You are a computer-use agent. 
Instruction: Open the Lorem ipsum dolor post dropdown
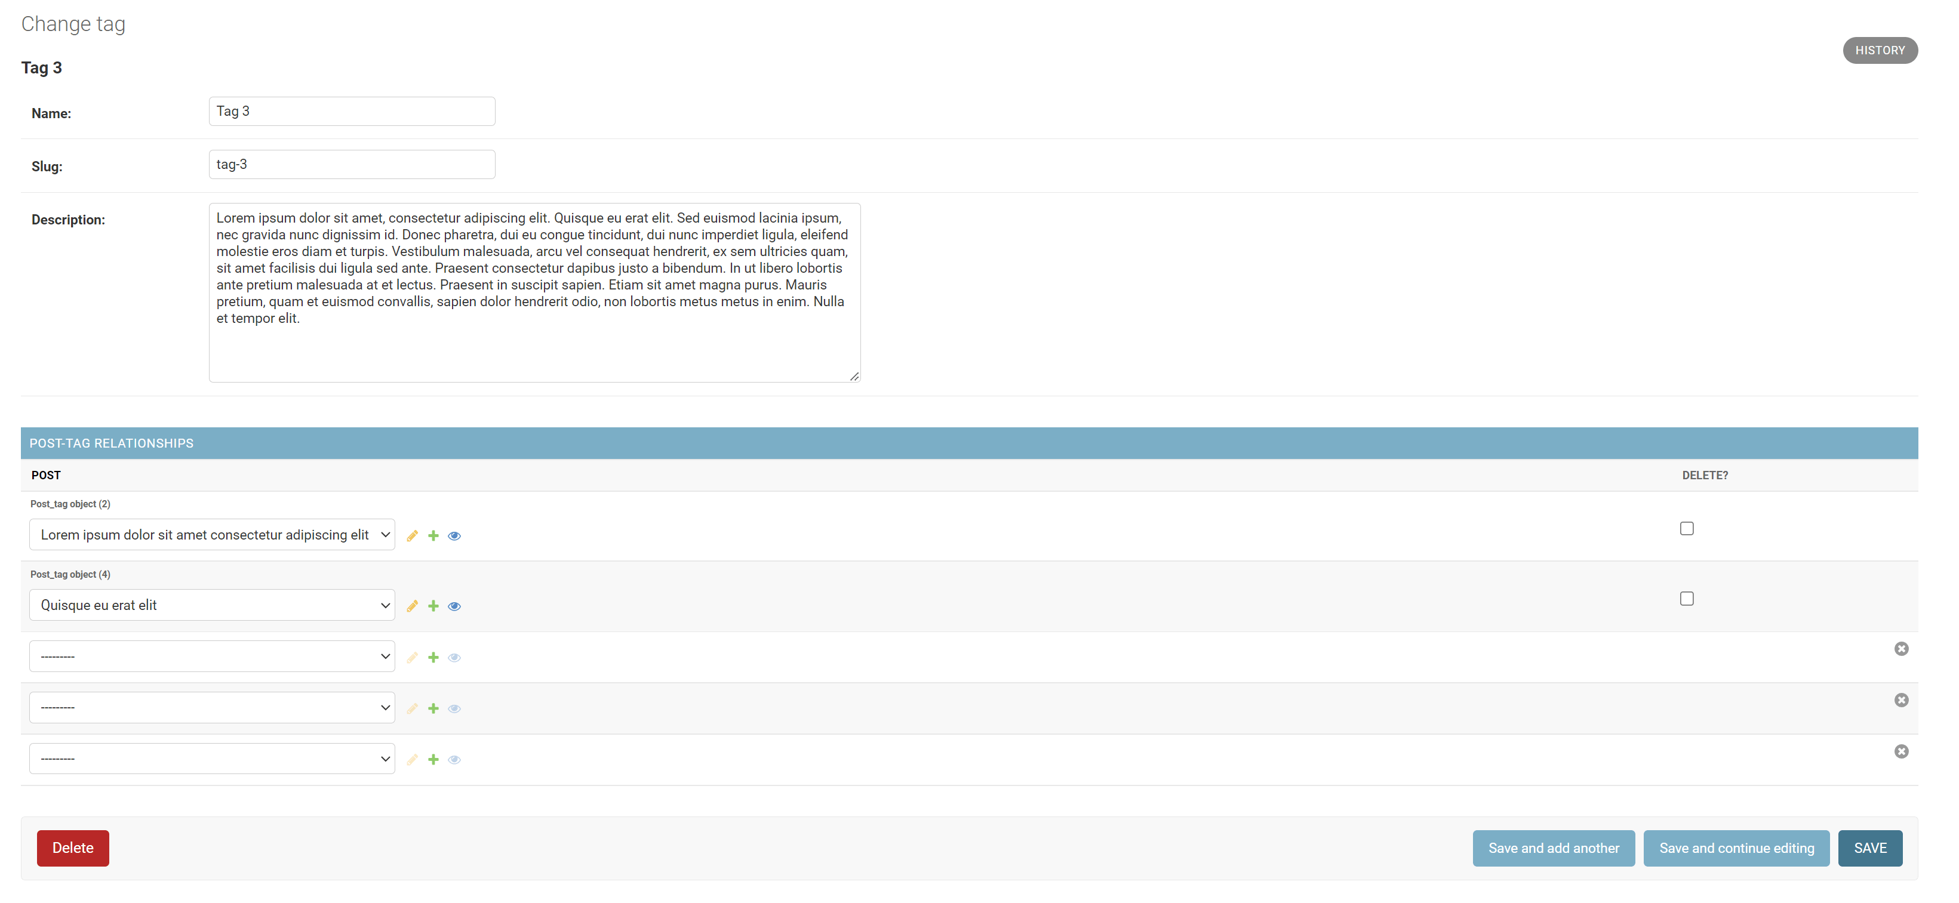pos(211,534)
